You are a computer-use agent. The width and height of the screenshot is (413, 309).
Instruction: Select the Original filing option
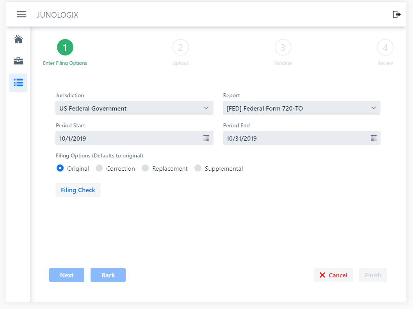[60, 168]
